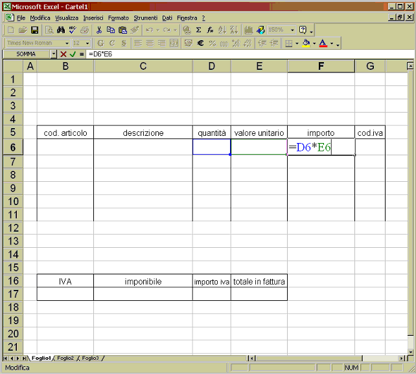Click the Undo arrow icon
Screen dimensions: 416x374
click(150, 30)
